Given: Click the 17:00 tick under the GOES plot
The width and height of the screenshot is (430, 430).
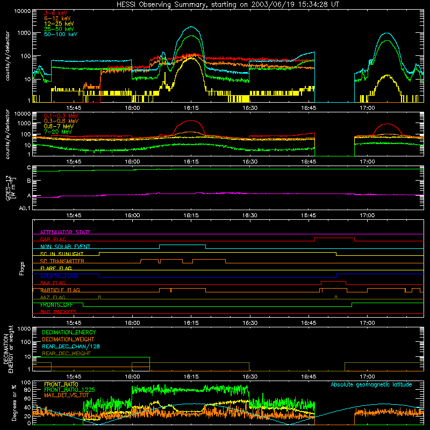Looking at the screenshot, I should point(367,216).
